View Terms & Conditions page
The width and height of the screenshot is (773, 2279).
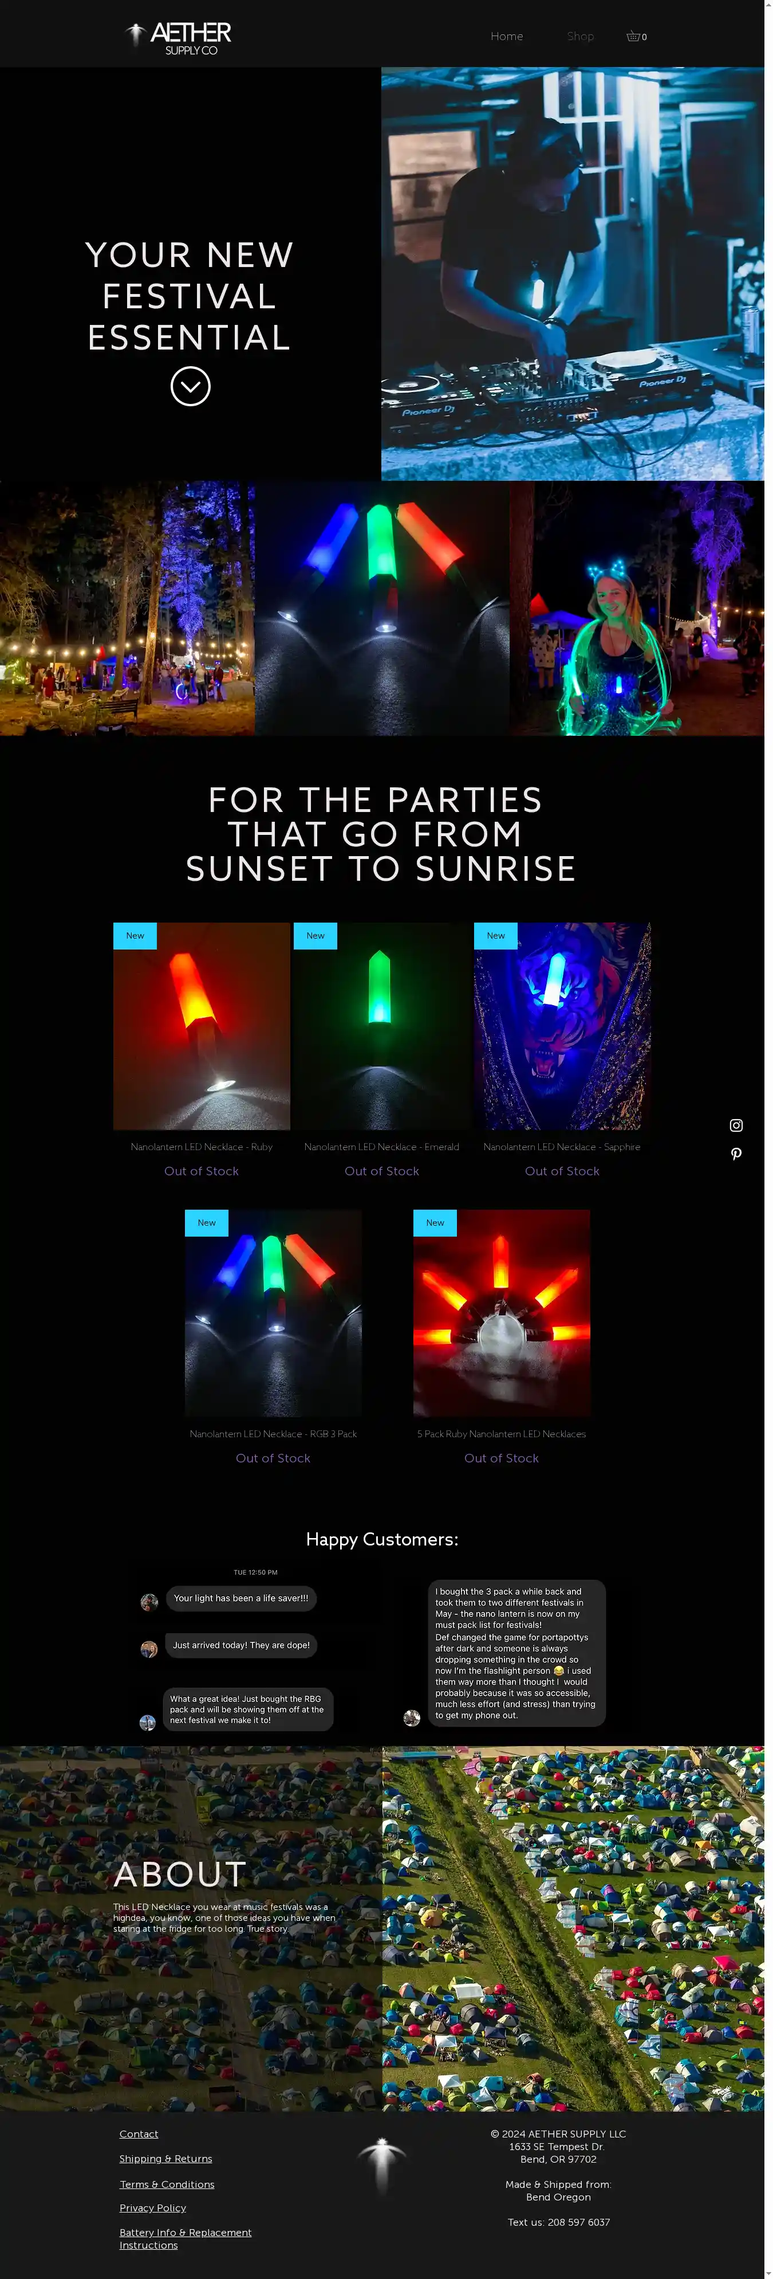click(167, 2184)
